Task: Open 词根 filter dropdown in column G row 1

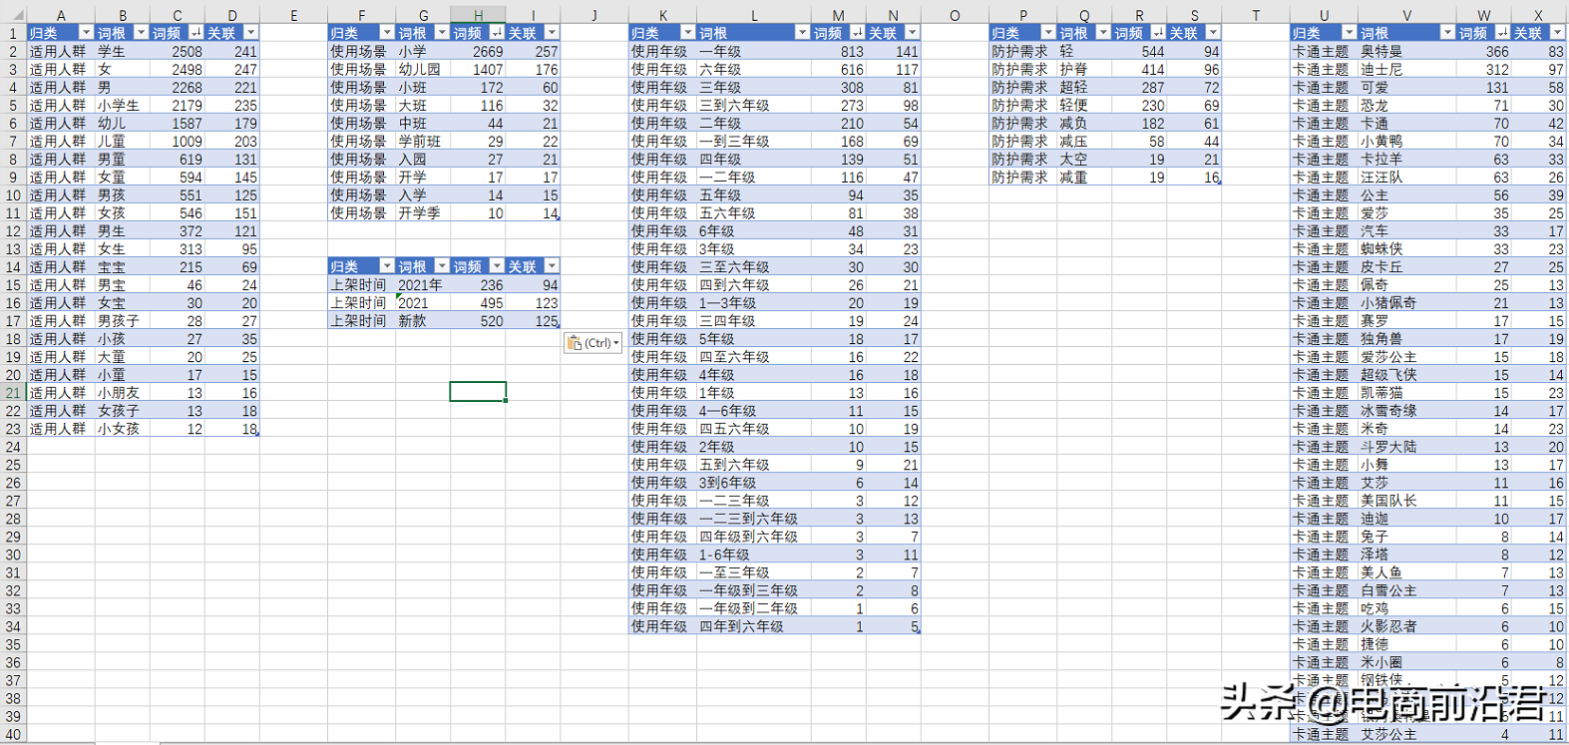Action: [442, 33]
